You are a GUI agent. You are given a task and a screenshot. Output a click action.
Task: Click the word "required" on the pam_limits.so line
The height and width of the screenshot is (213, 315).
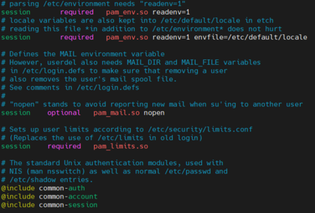tap(63, 146)
